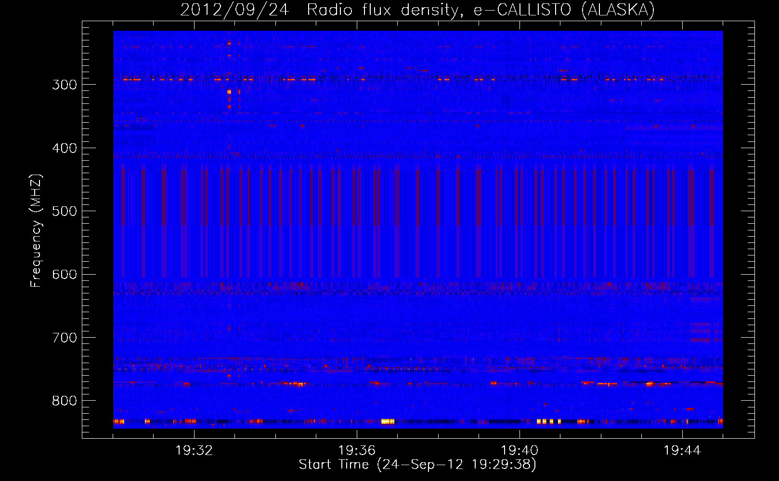
Task: Click the 19:32 time tick label
Action: point(194,451)
